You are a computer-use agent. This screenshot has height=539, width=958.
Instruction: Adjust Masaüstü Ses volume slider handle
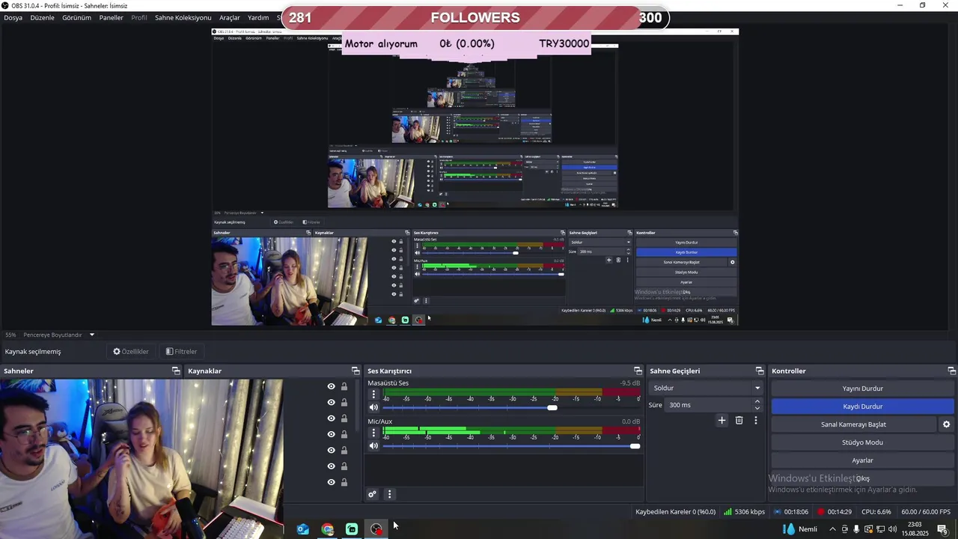click(x=552, y=407)
